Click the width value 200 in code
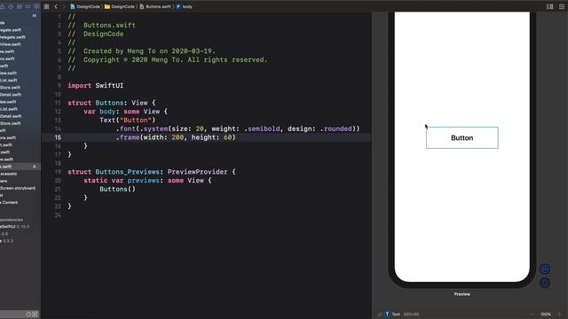The width and height of the screenshot is (568, 319). 177,137
